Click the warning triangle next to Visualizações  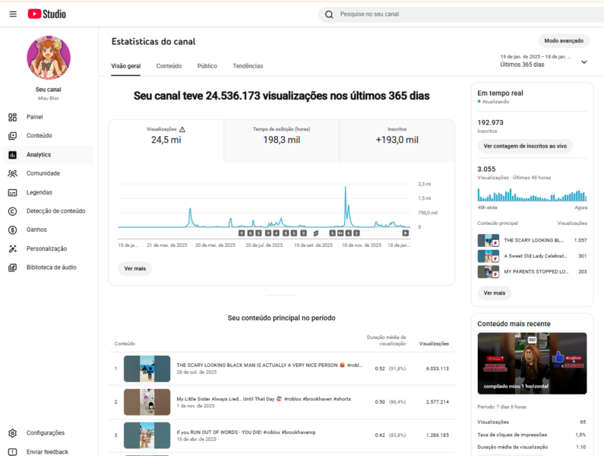[182, 129]
